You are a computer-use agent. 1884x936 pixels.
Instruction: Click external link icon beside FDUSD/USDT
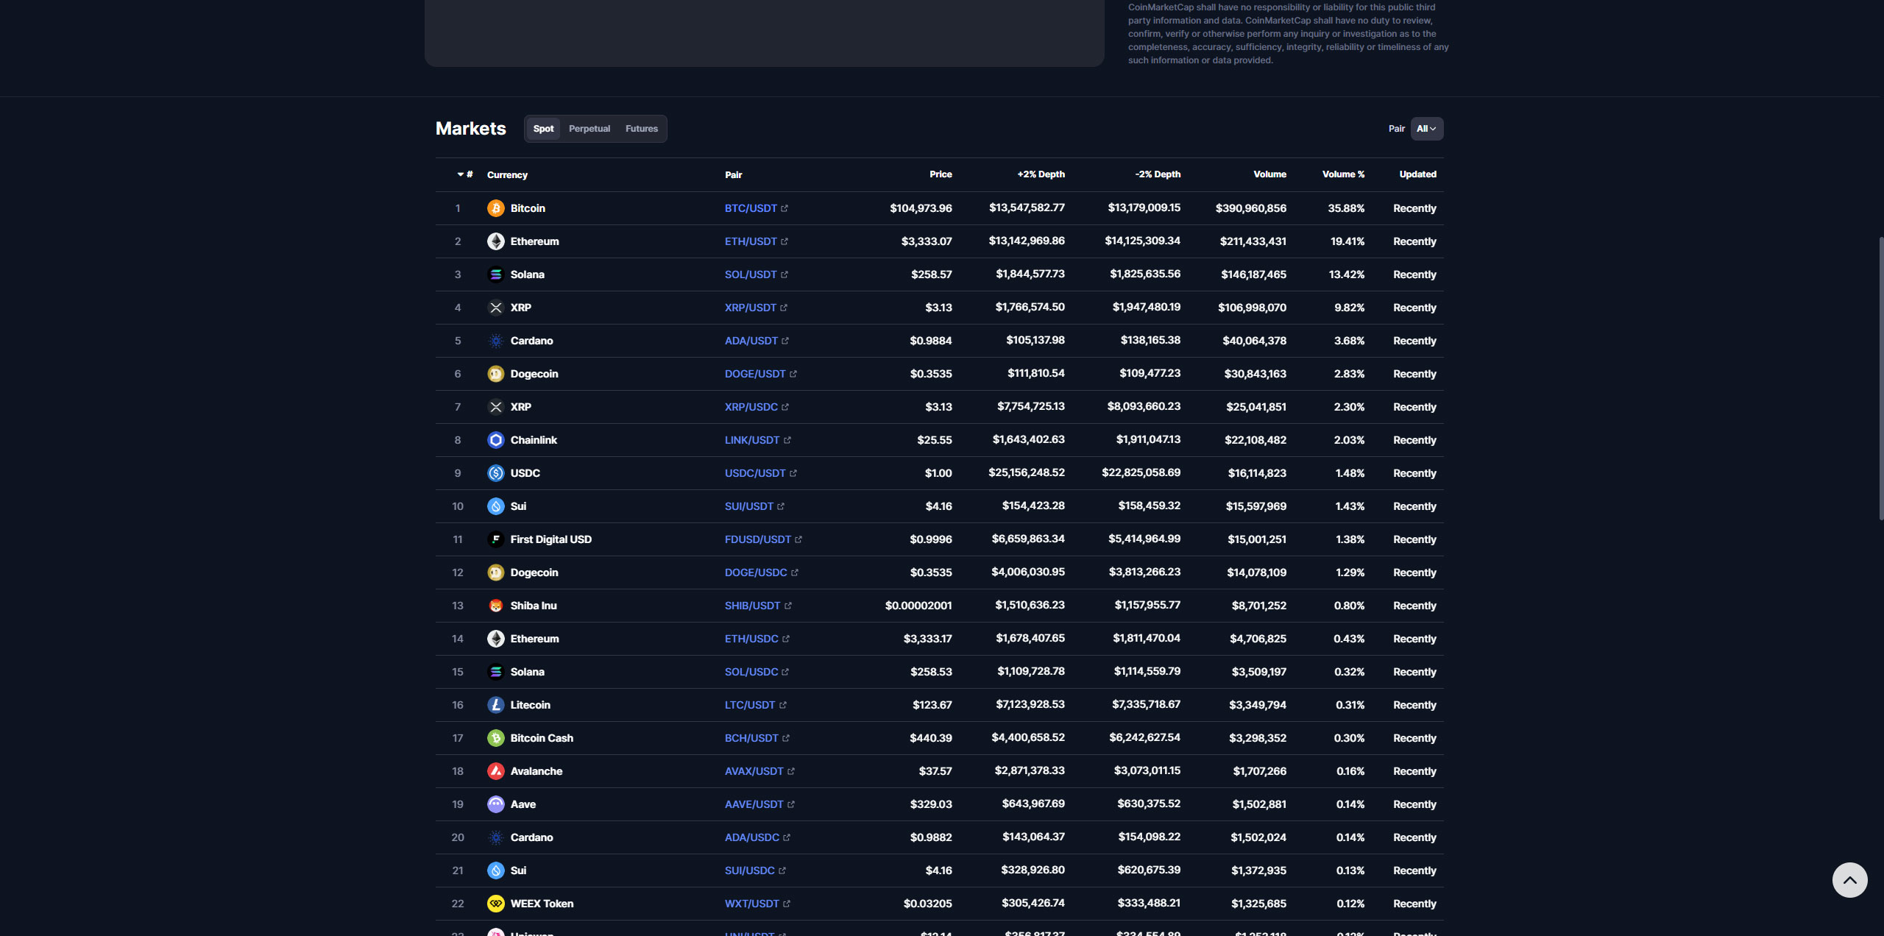click(x=798, y=539)
